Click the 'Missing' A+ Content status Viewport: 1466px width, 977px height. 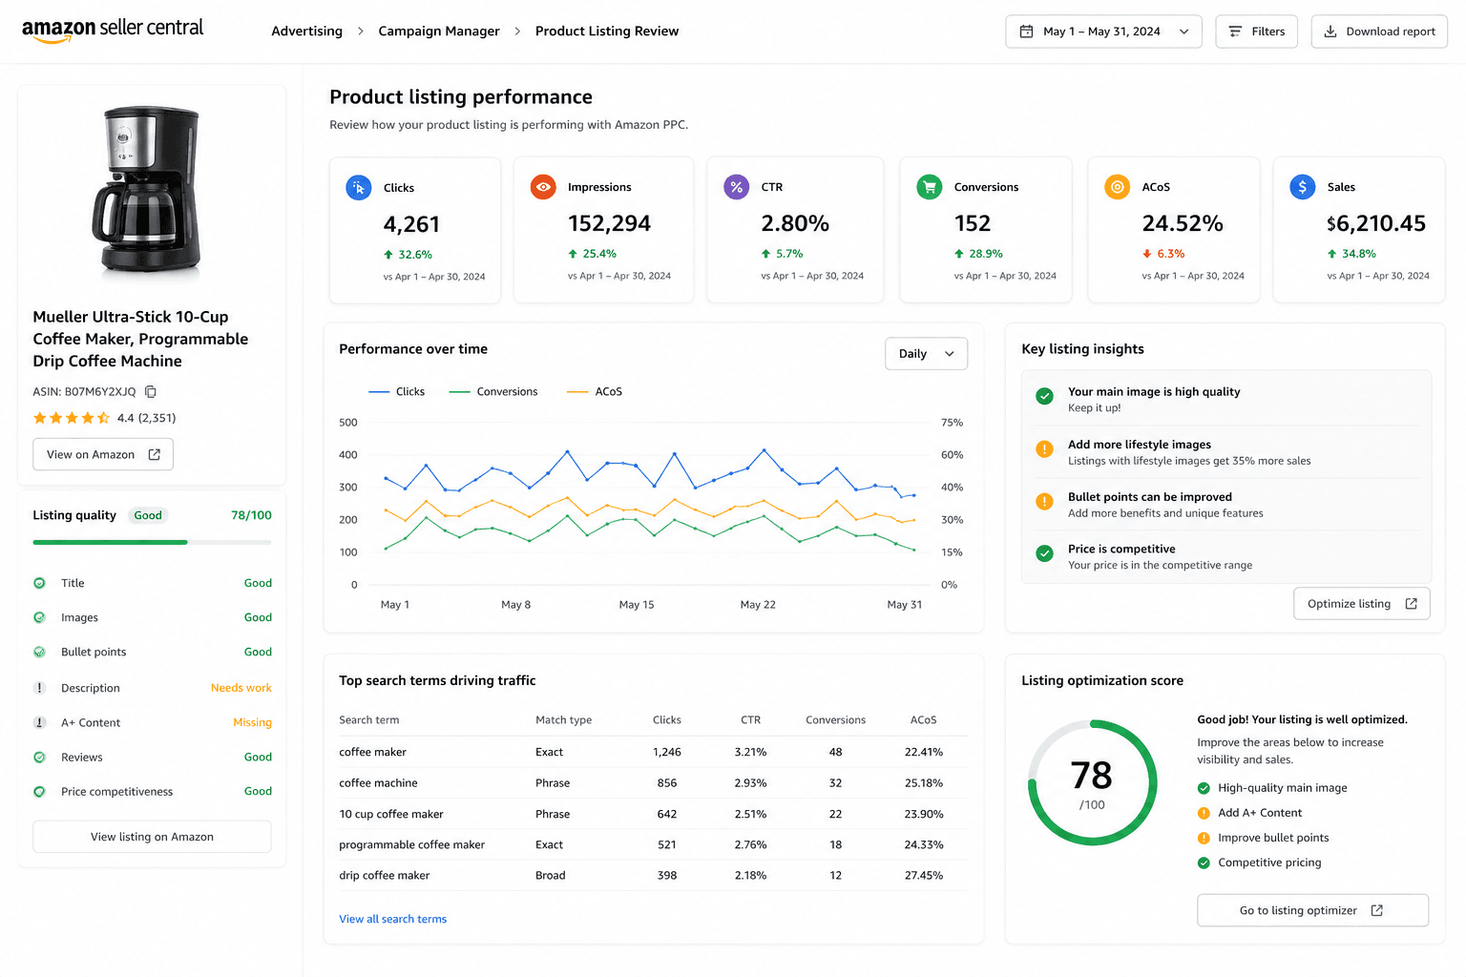[x=252, y=722]
